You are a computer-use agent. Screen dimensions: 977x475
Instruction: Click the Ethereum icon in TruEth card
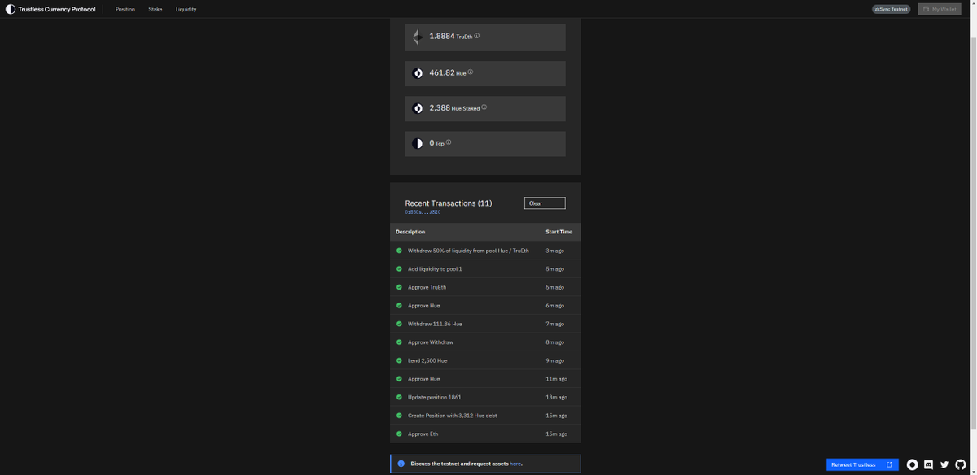click(x=418, y=37)
